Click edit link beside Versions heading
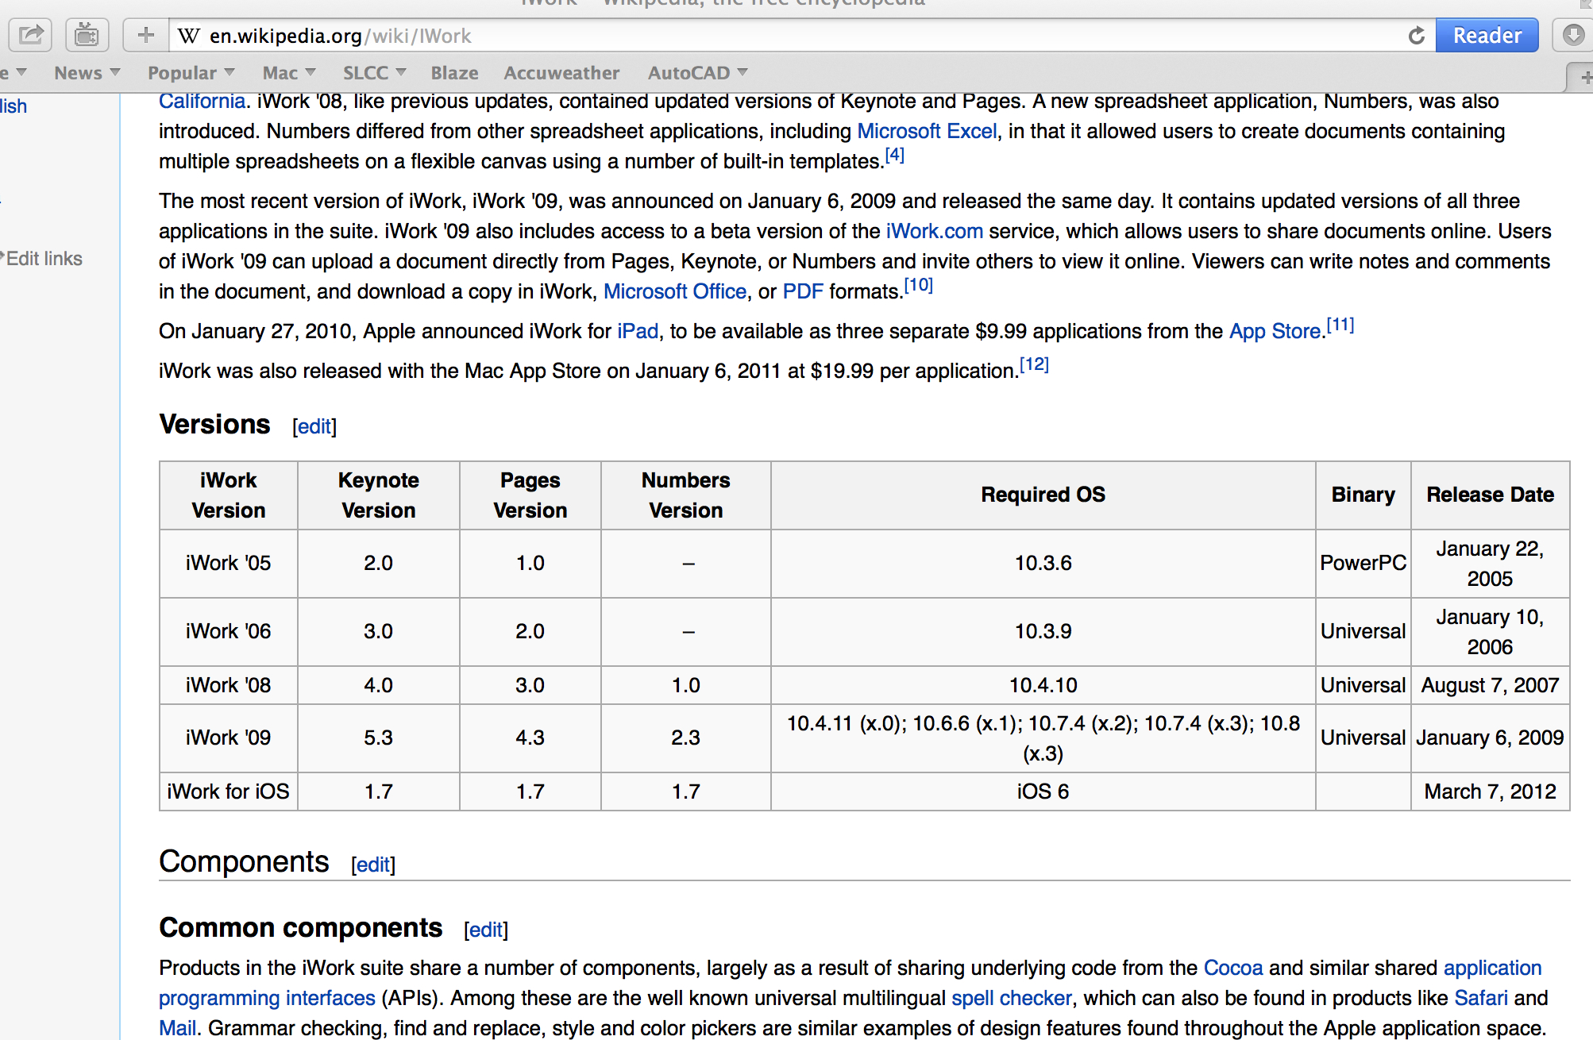This screenshot has width=1593, height=1040. (x=314, y=426)
